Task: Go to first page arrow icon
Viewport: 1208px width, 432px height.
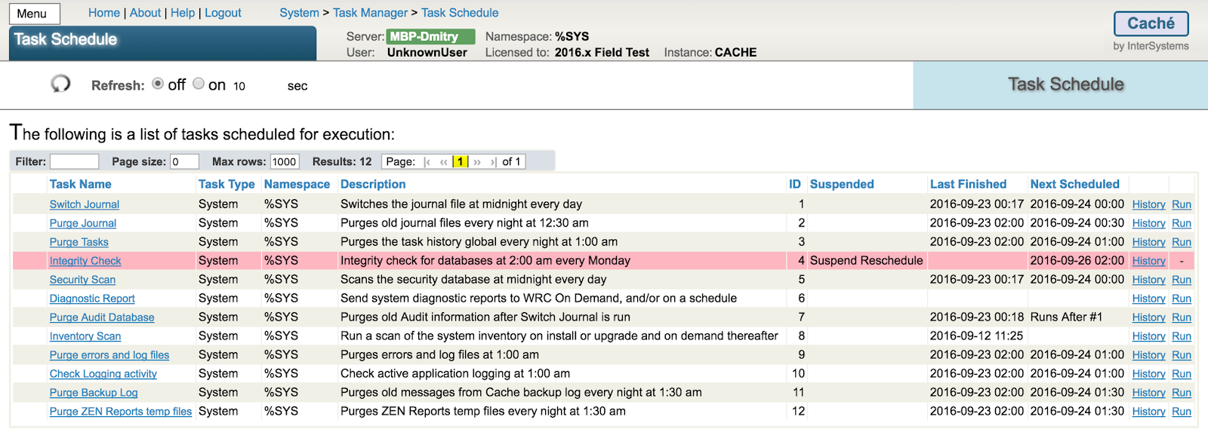Action: [427, 162]
